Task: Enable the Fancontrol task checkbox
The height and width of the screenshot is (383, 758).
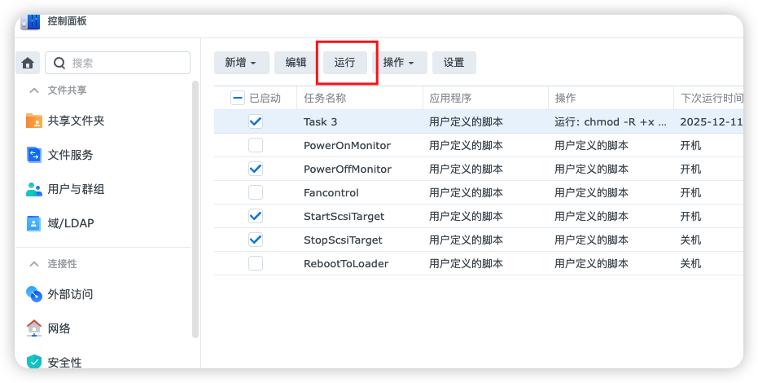Action: 256,192
